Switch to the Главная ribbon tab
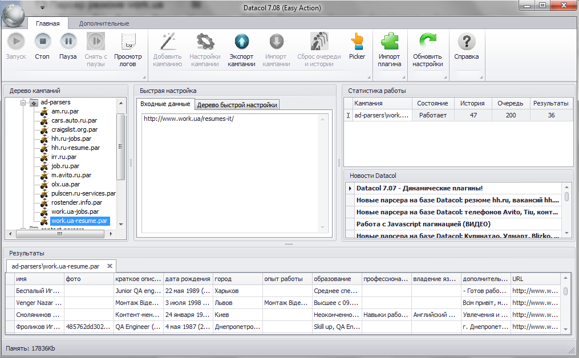Viewport: 579px width, 358px height. tap(48, 23)
